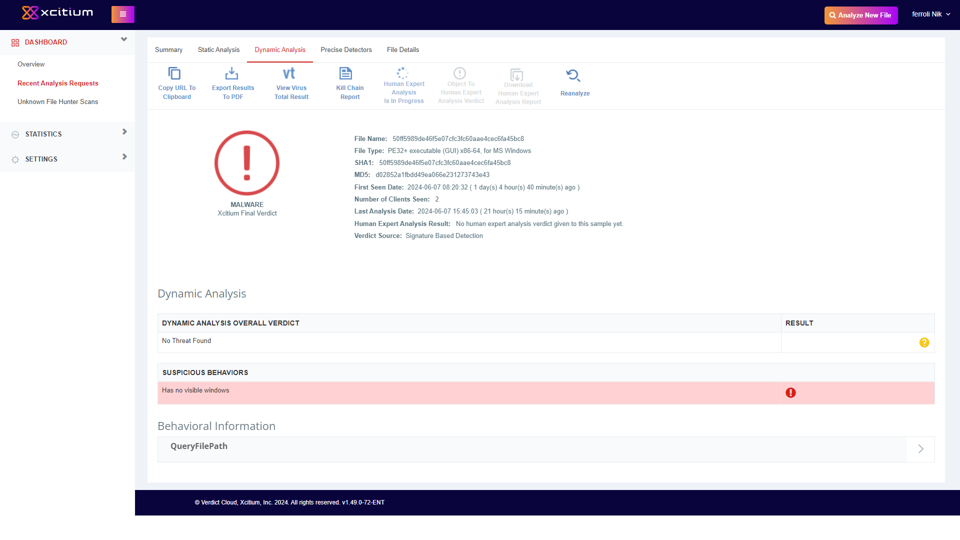This screenshot has width=960, height=540.
Task: Click the yellow question mark result icon
Action: tap(924, 342)
